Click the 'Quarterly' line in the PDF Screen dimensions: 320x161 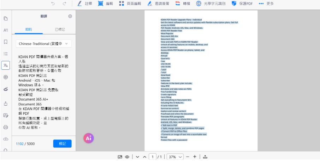[165, 58]
